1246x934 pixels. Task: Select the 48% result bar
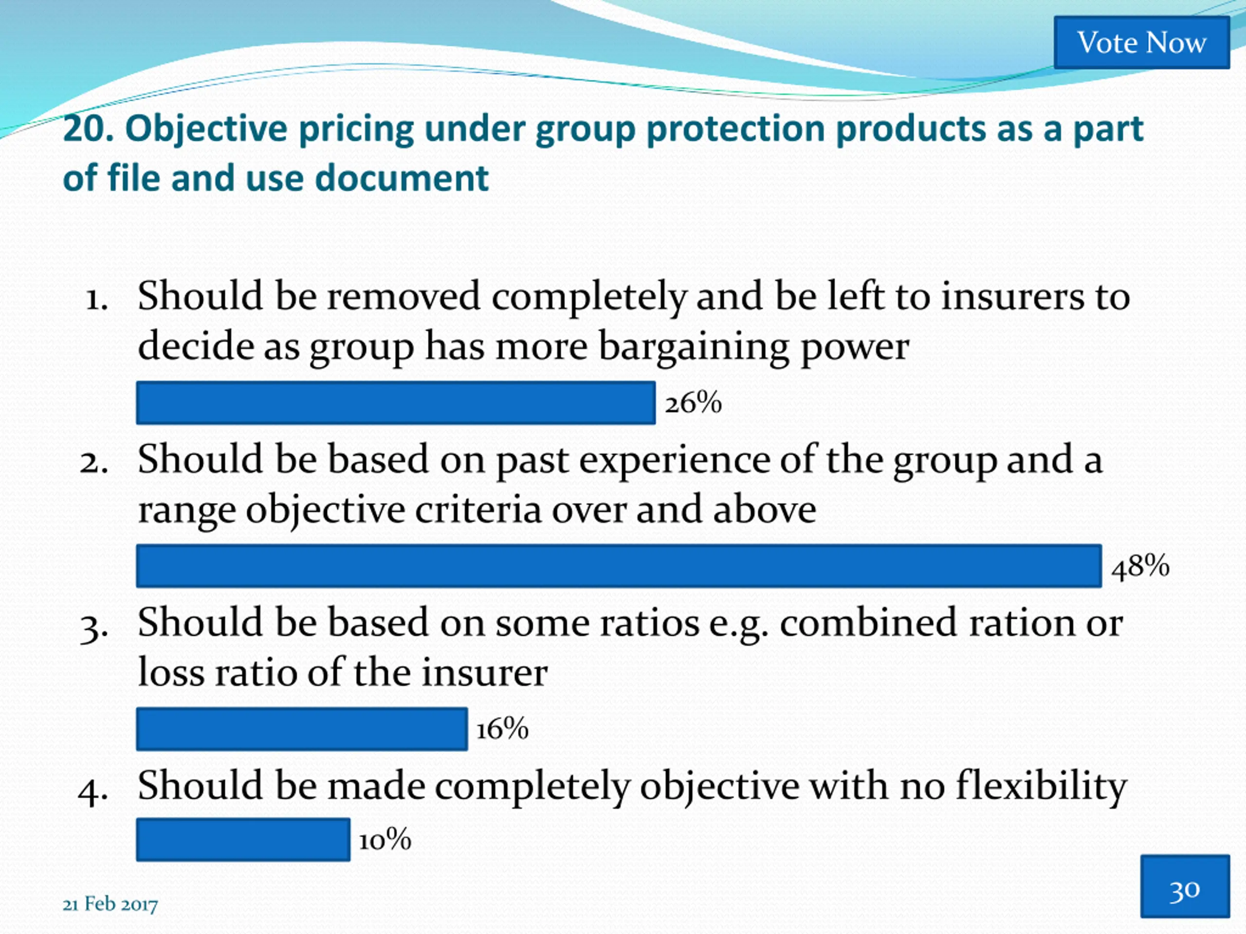pyautogui.click(x=619, y=566)
